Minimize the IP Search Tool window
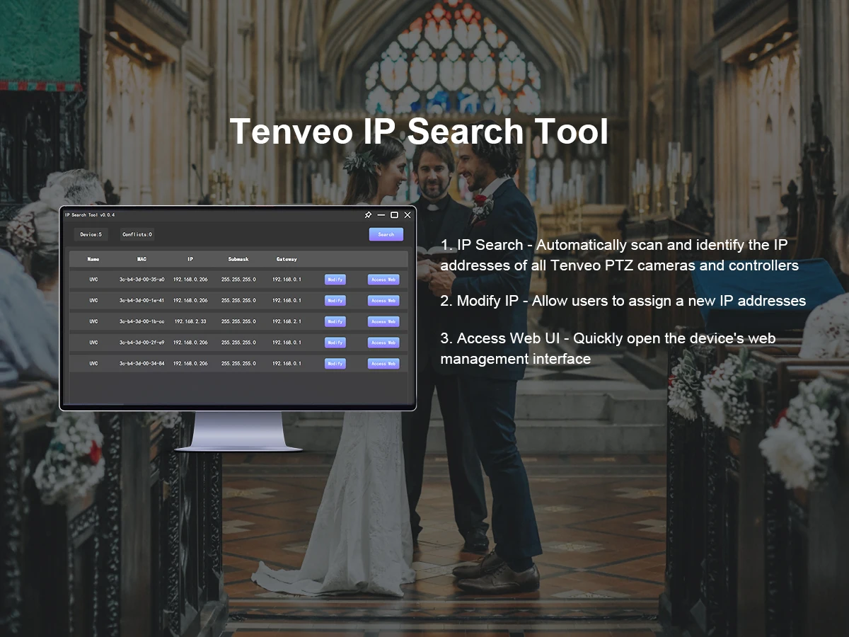 [x=381, y=214]
